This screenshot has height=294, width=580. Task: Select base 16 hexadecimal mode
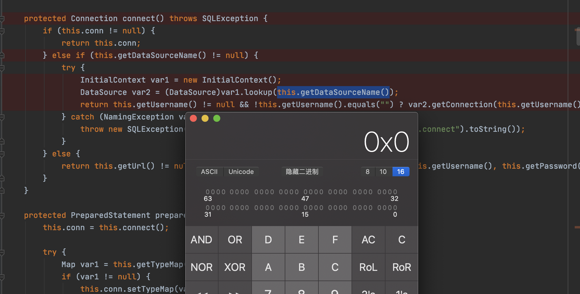pyautogui.click(x=400, y=172)
